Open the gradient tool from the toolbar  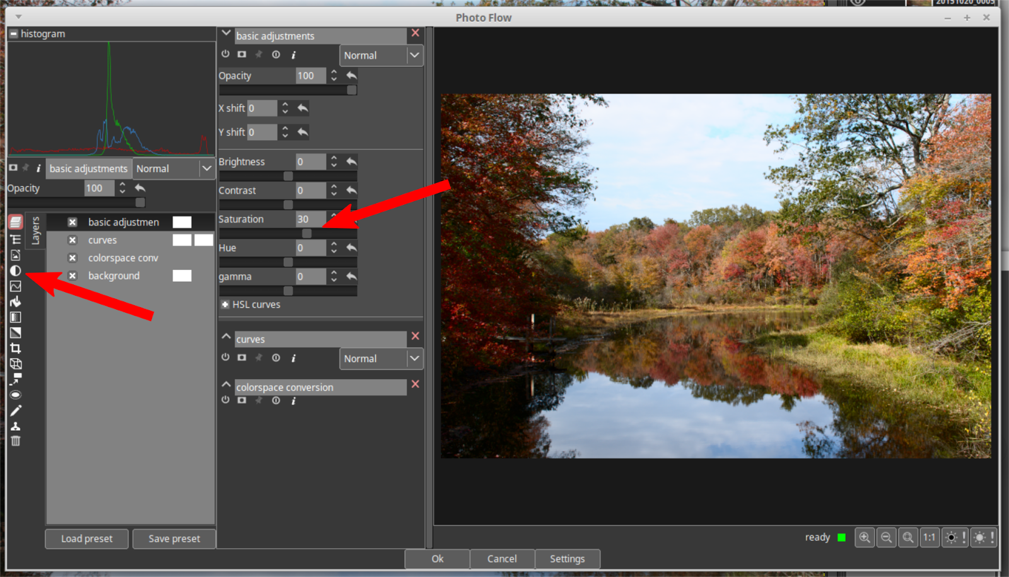16,332
